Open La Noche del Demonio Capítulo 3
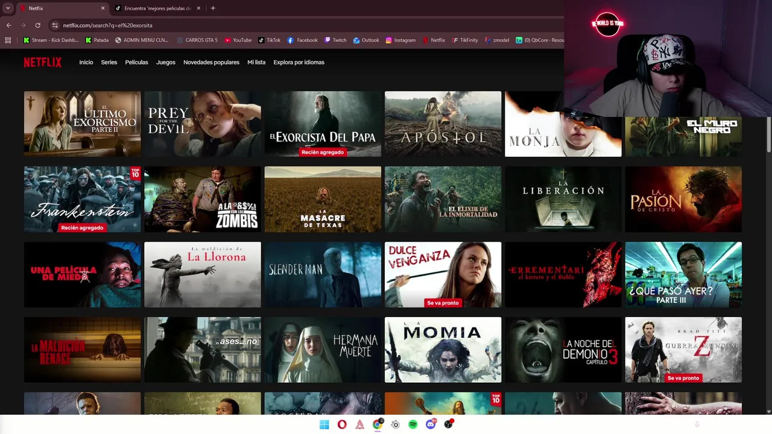The height and width of the screenshot is (434, 772). tap(563, 350)
